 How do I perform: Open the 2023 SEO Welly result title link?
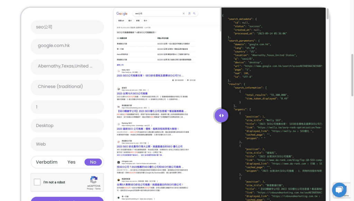(150, 76)
